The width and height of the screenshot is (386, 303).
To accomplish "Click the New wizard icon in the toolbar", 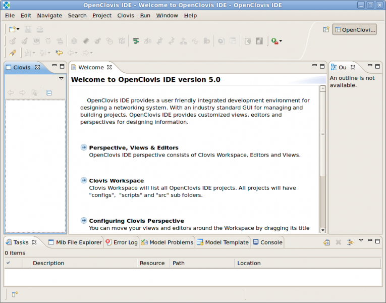I will 12,30.
